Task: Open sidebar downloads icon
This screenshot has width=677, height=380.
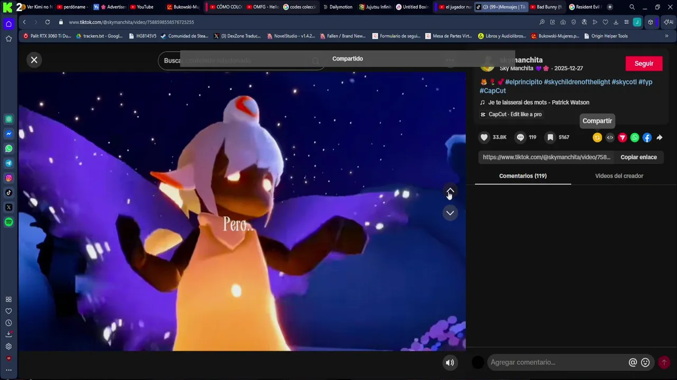Action: [x=8, y=335]
